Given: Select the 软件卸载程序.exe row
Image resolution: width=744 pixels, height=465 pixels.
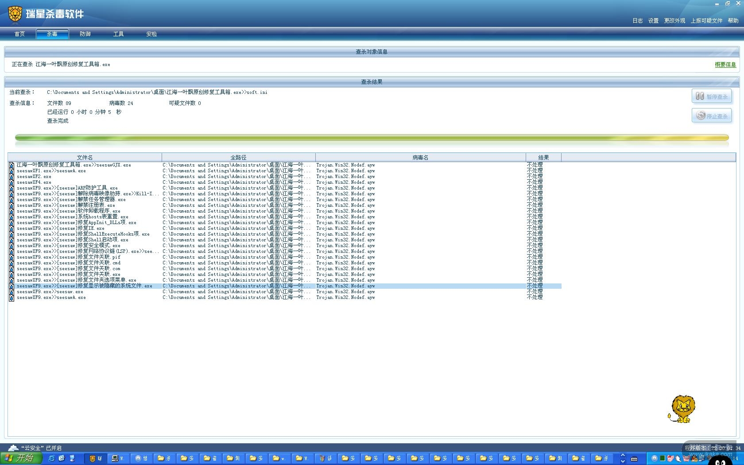Looking at the screenshot, I should click(285, 211).
